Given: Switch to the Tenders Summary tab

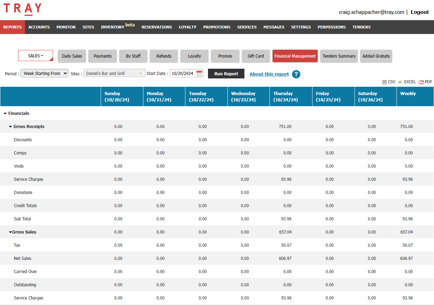Looking at the screenshot, I should [339, 56].
